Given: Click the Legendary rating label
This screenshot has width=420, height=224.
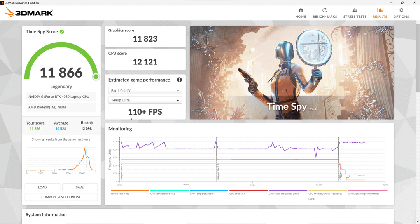Looking at the screenshot, I should click(61, 87).
